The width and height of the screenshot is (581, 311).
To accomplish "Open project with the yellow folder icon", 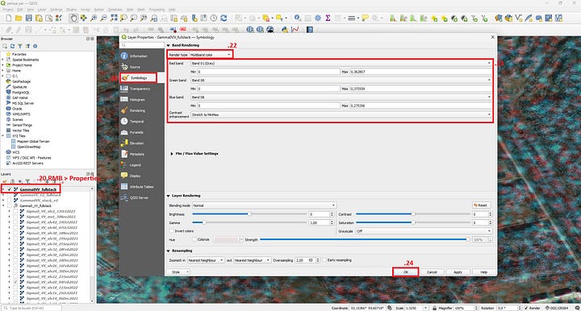I will [x=19, y=18].
